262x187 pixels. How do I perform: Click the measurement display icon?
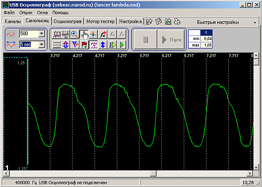[x=56, y=34]
